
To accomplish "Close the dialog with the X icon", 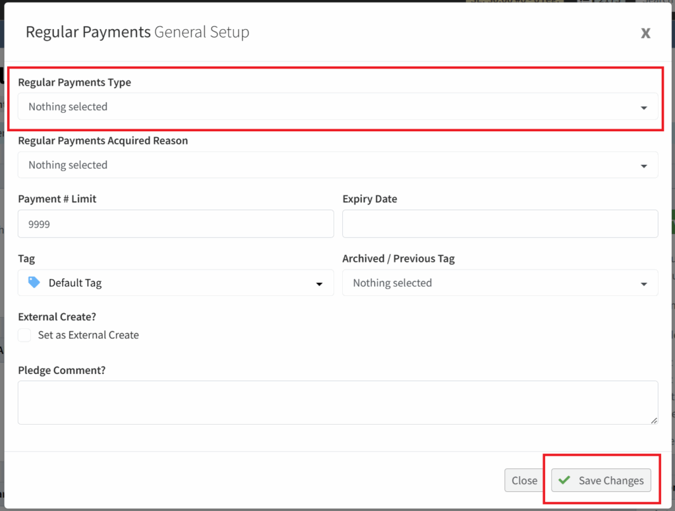I will coord(645,33).
